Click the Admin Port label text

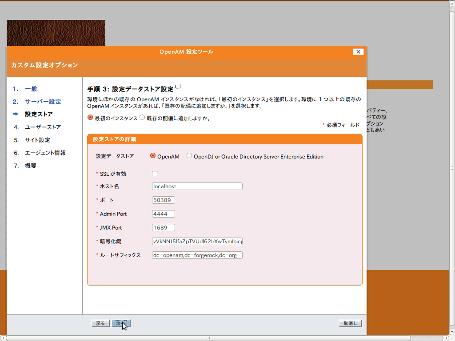[x=113, y=214]
